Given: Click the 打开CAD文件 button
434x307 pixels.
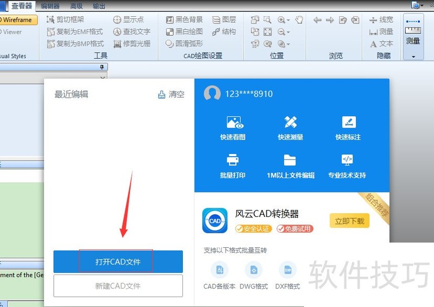Looking at the screenshot, I should (x=118, y=261).
